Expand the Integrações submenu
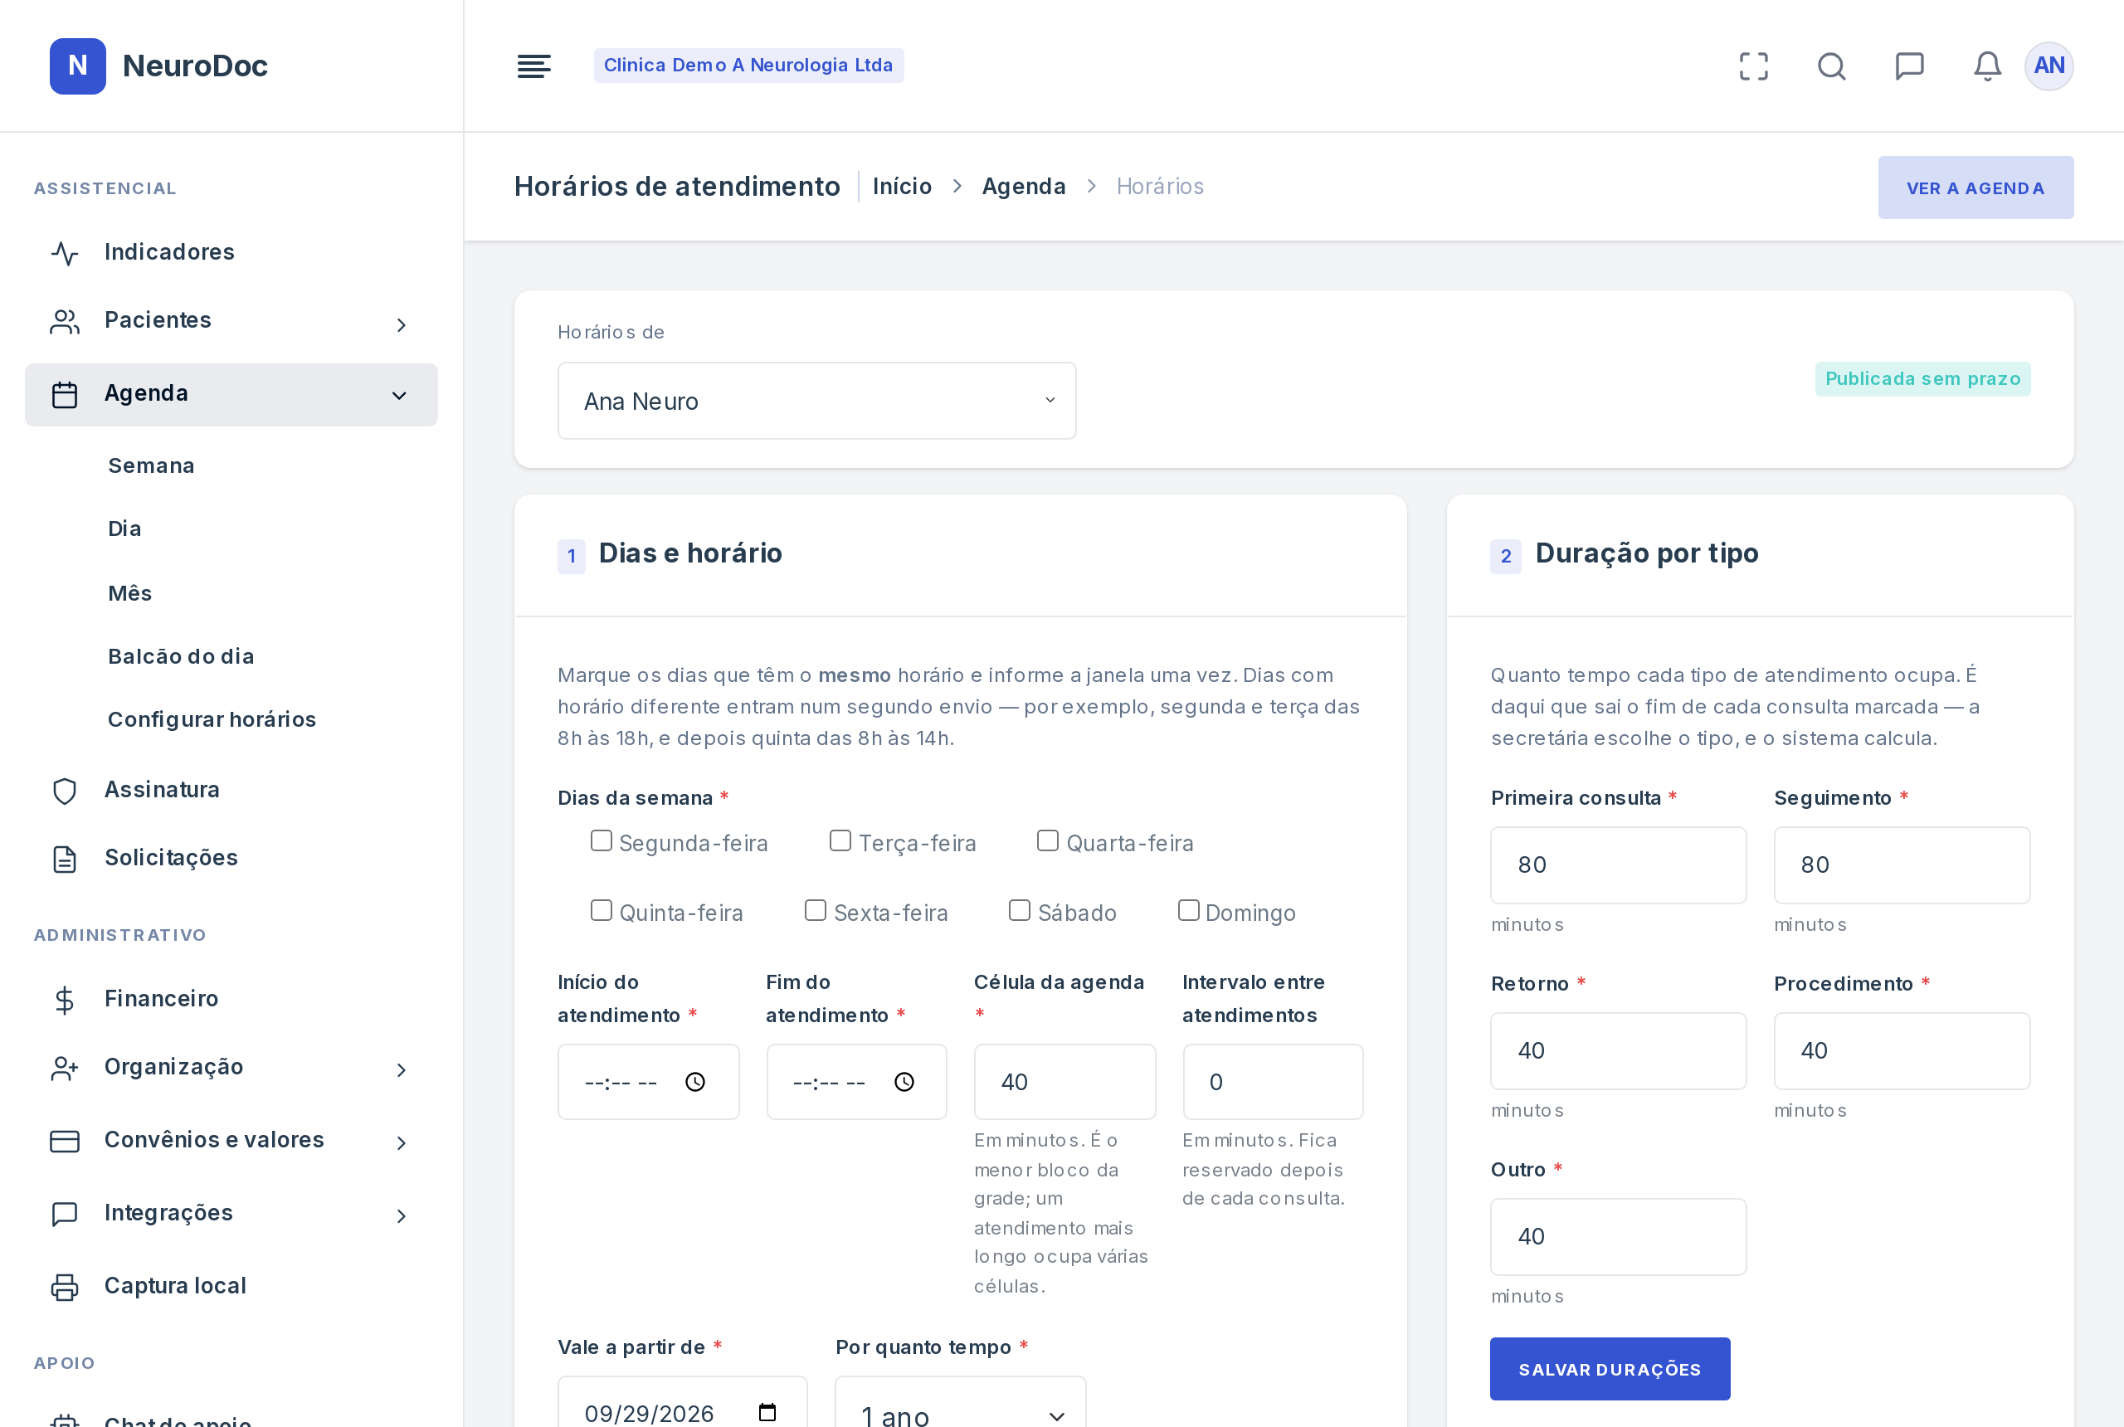Viewport: 2124px width, 1427px height. click(401, 1215)
